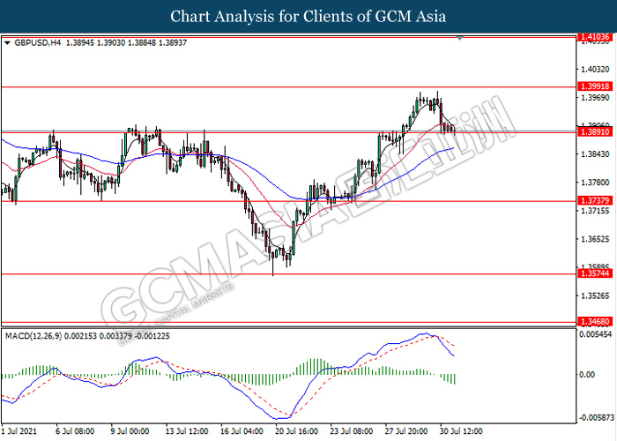Viewport: 617px width, 441px height.
Task: Click the 27 Jul 20:00 time label
Action: 406,431
